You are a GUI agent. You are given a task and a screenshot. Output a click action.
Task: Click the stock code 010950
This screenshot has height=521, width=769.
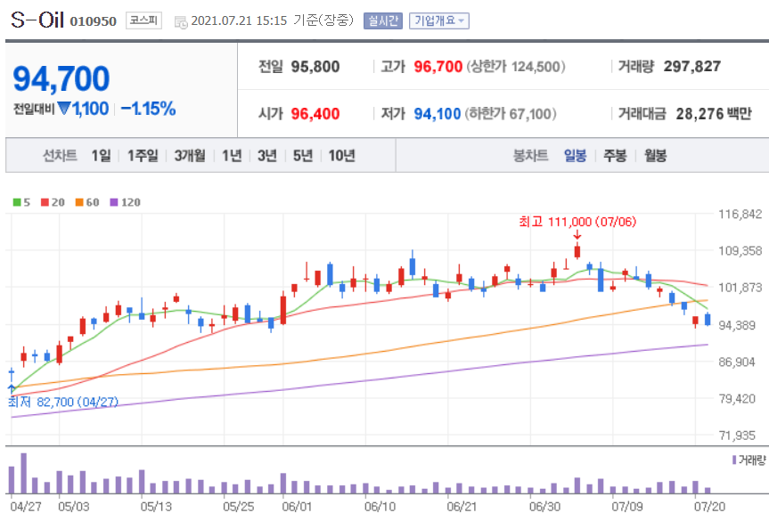pos(94,21)
